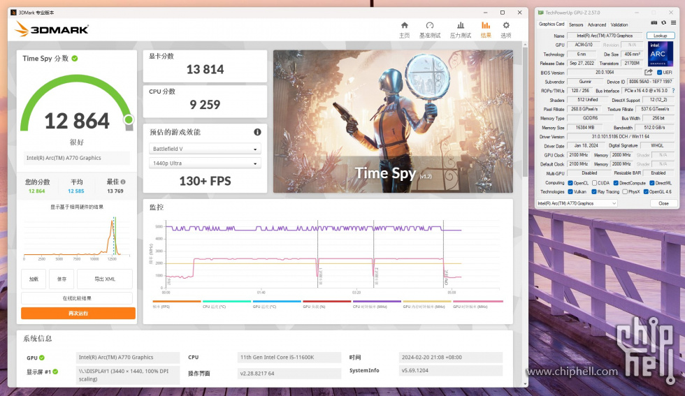Switch to the Sensors tab in GPU-Z
This screenshot has width=685, height=396.
576,25
